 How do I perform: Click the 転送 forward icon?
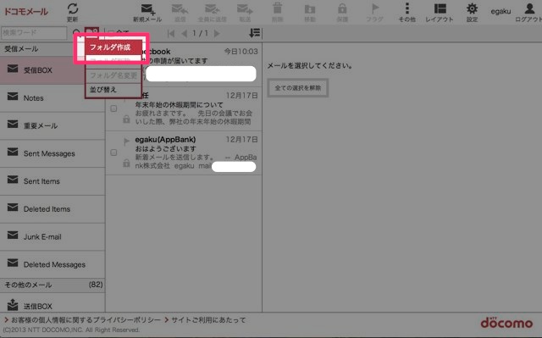click(245, 8)
